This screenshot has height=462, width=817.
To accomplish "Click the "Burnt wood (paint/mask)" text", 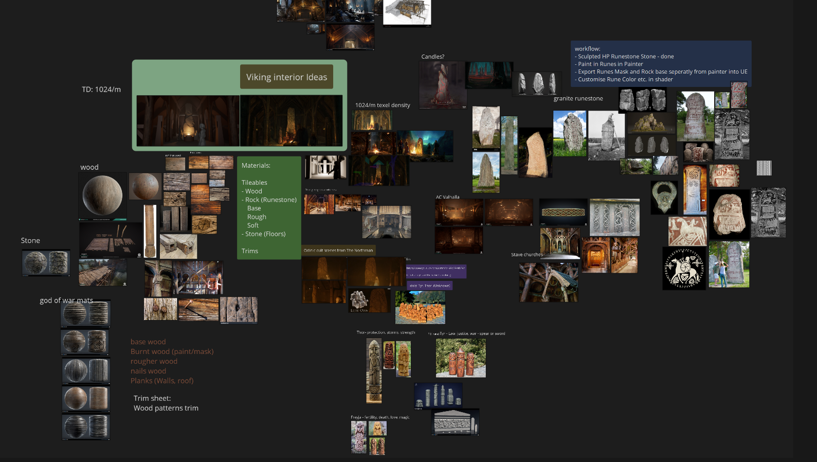I will (x=172, y=352).
